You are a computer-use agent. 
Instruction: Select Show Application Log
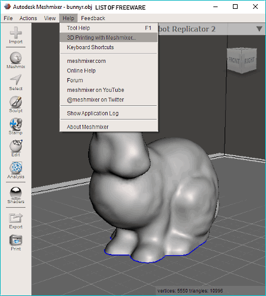[109, 114]
